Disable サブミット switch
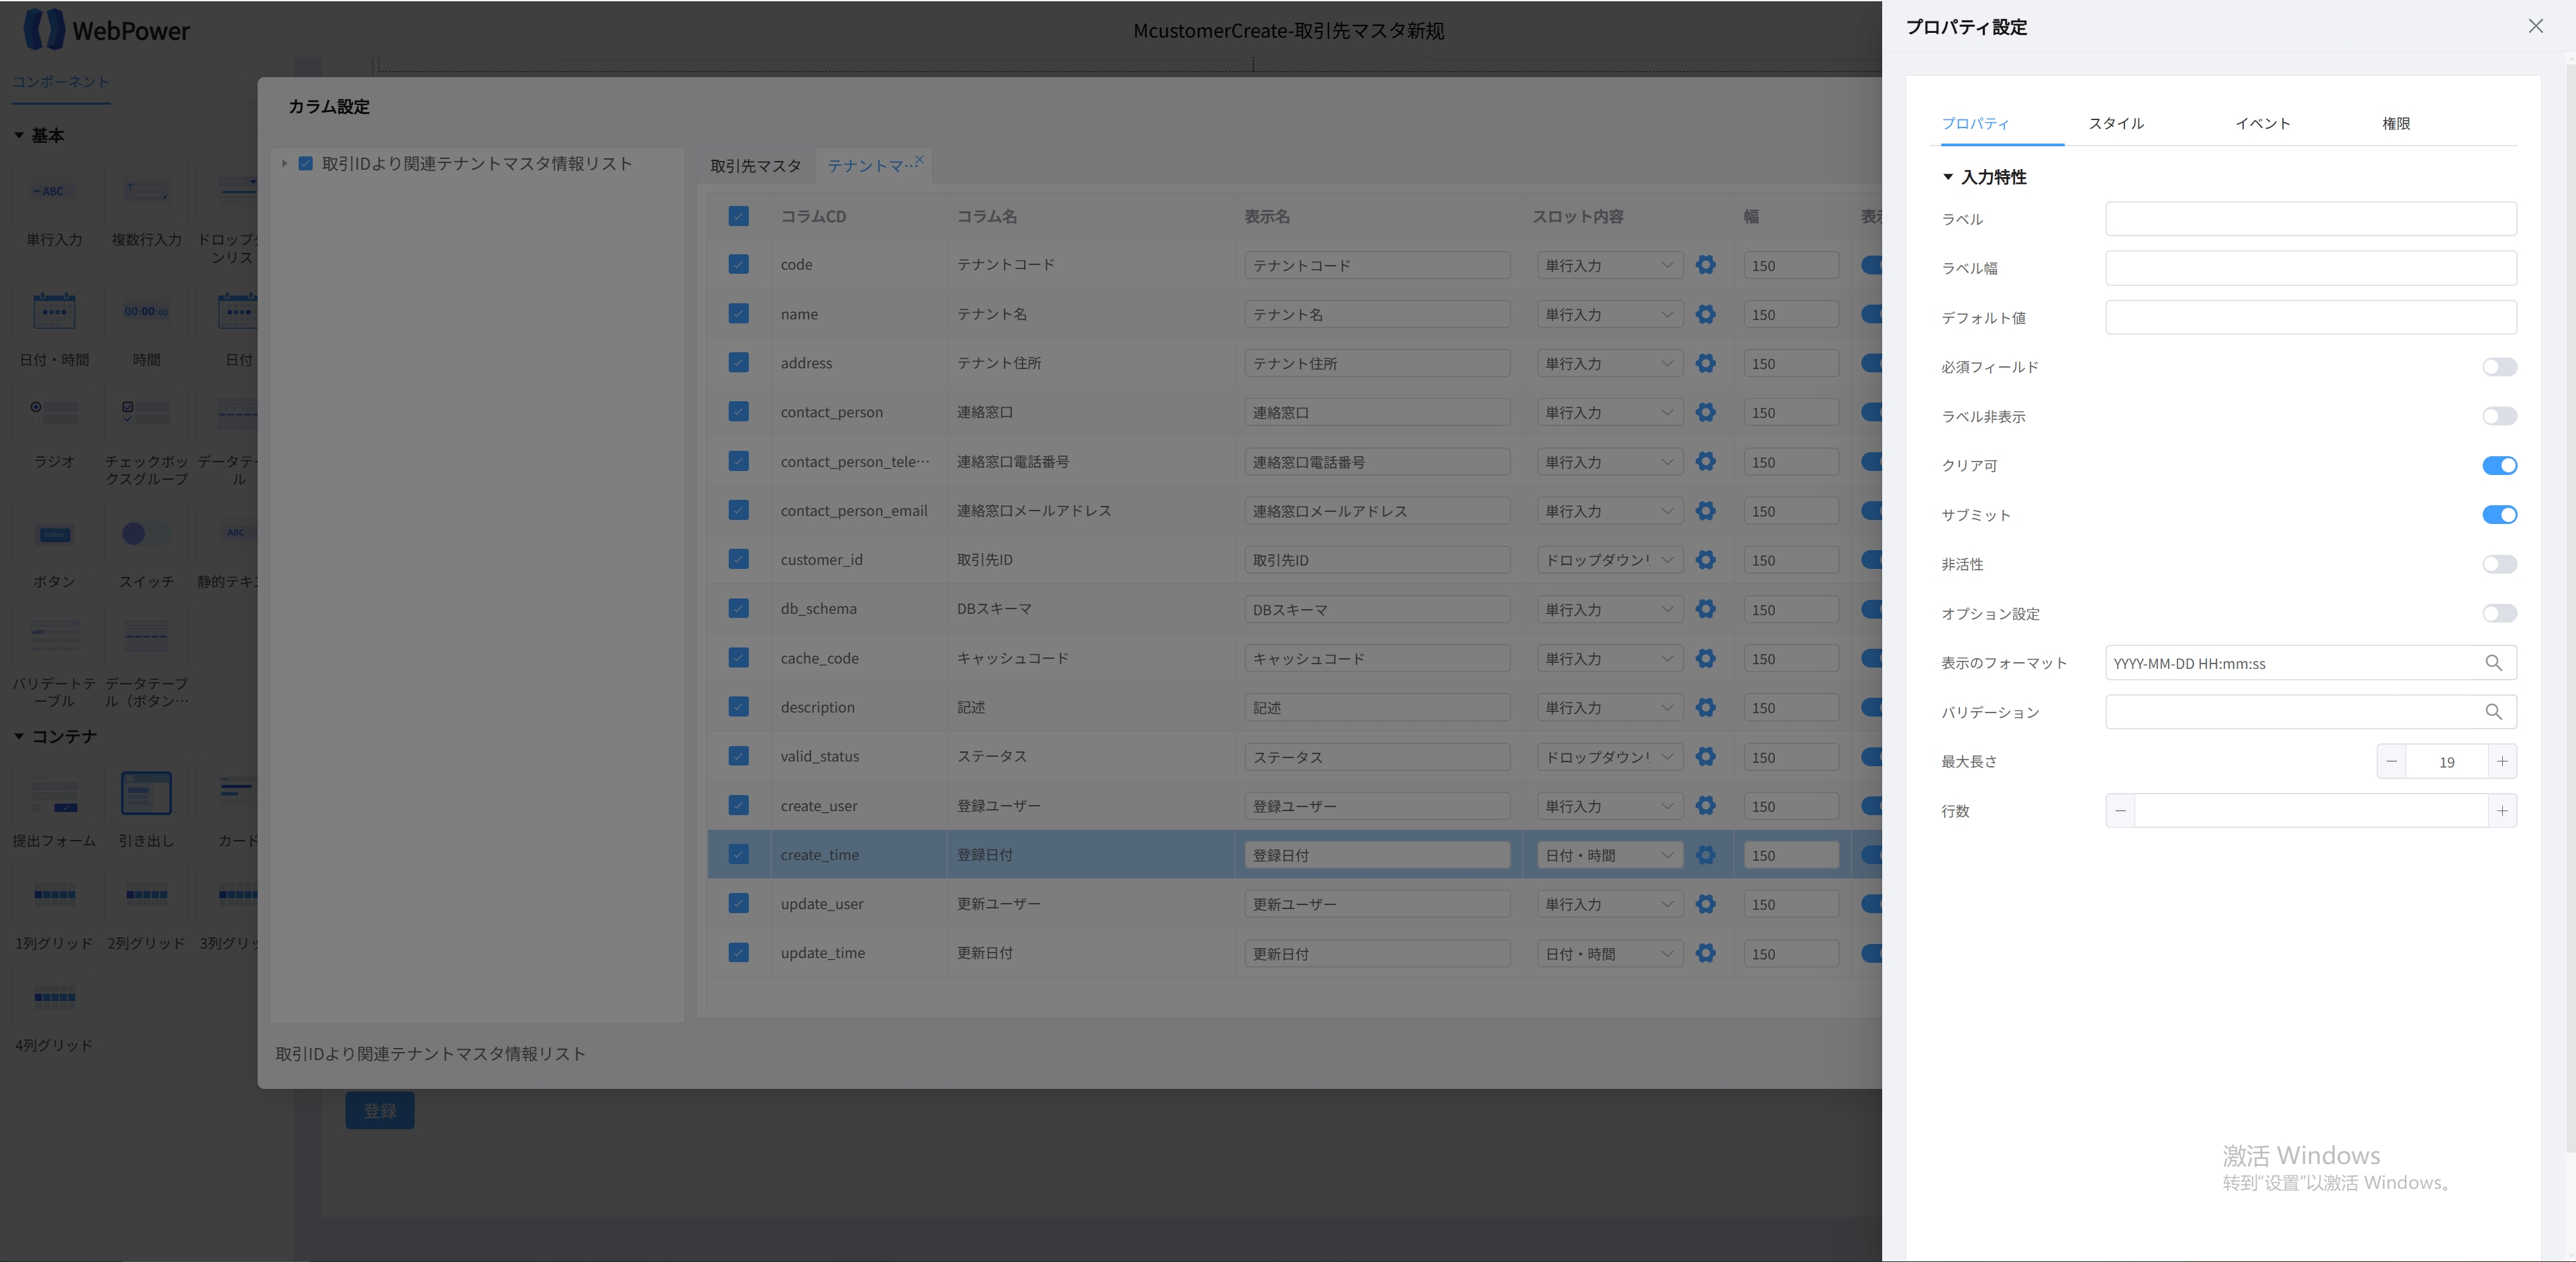 point(2499,515)
